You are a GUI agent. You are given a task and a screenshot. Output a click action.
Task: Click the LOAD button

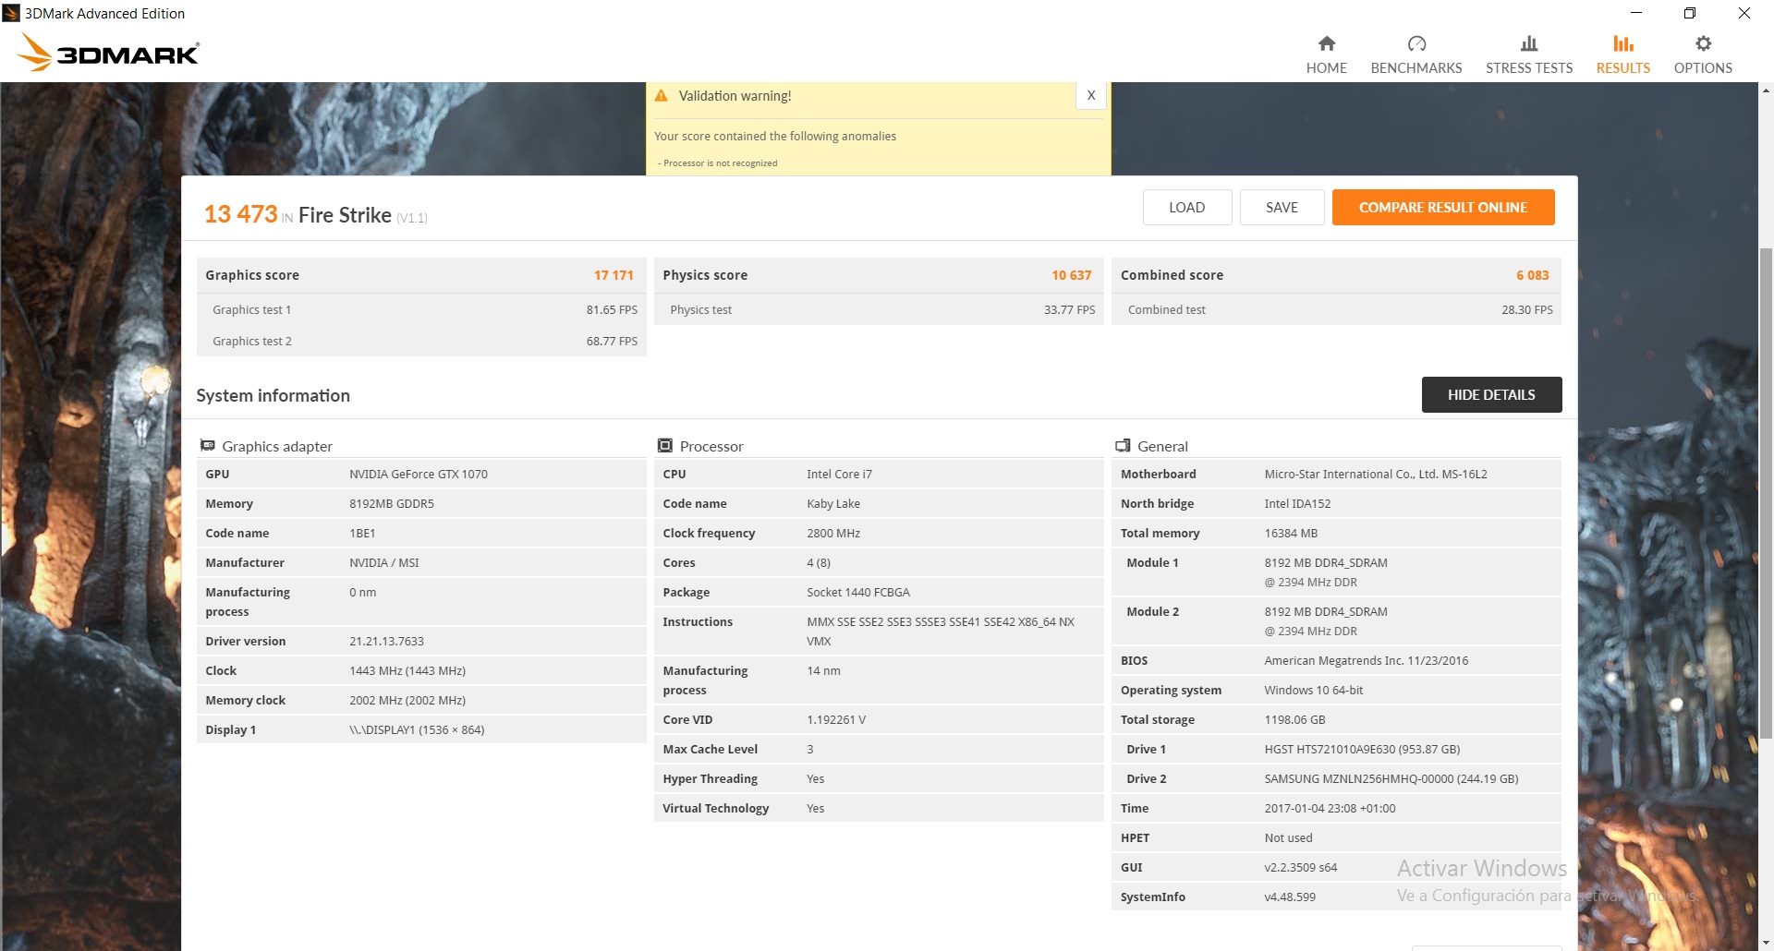tap(1187, 208)
